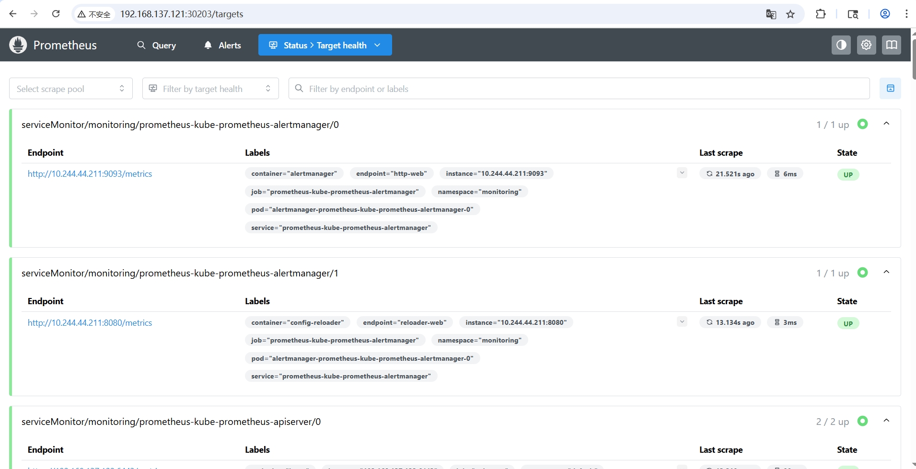Toggle the light/dark theme icon

[841, 45]
